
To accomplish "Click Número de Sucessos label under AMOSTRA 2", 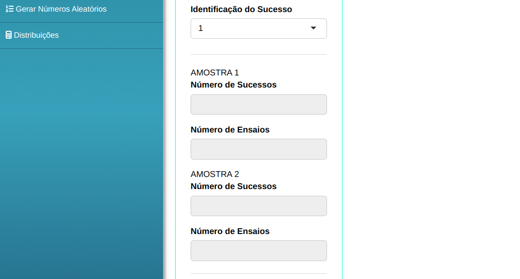I will [x=233, y=187].
